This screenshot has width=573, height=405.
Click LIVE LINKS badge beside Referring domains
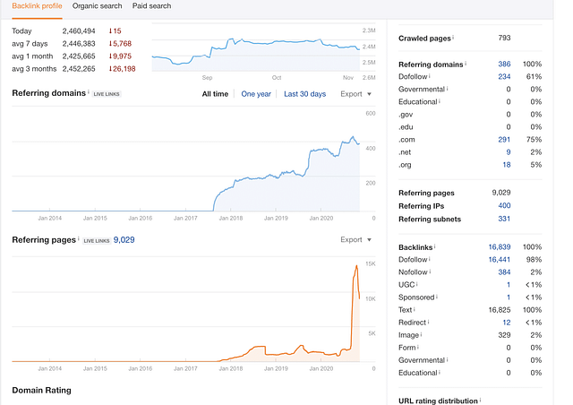click(x=107, y=94)
